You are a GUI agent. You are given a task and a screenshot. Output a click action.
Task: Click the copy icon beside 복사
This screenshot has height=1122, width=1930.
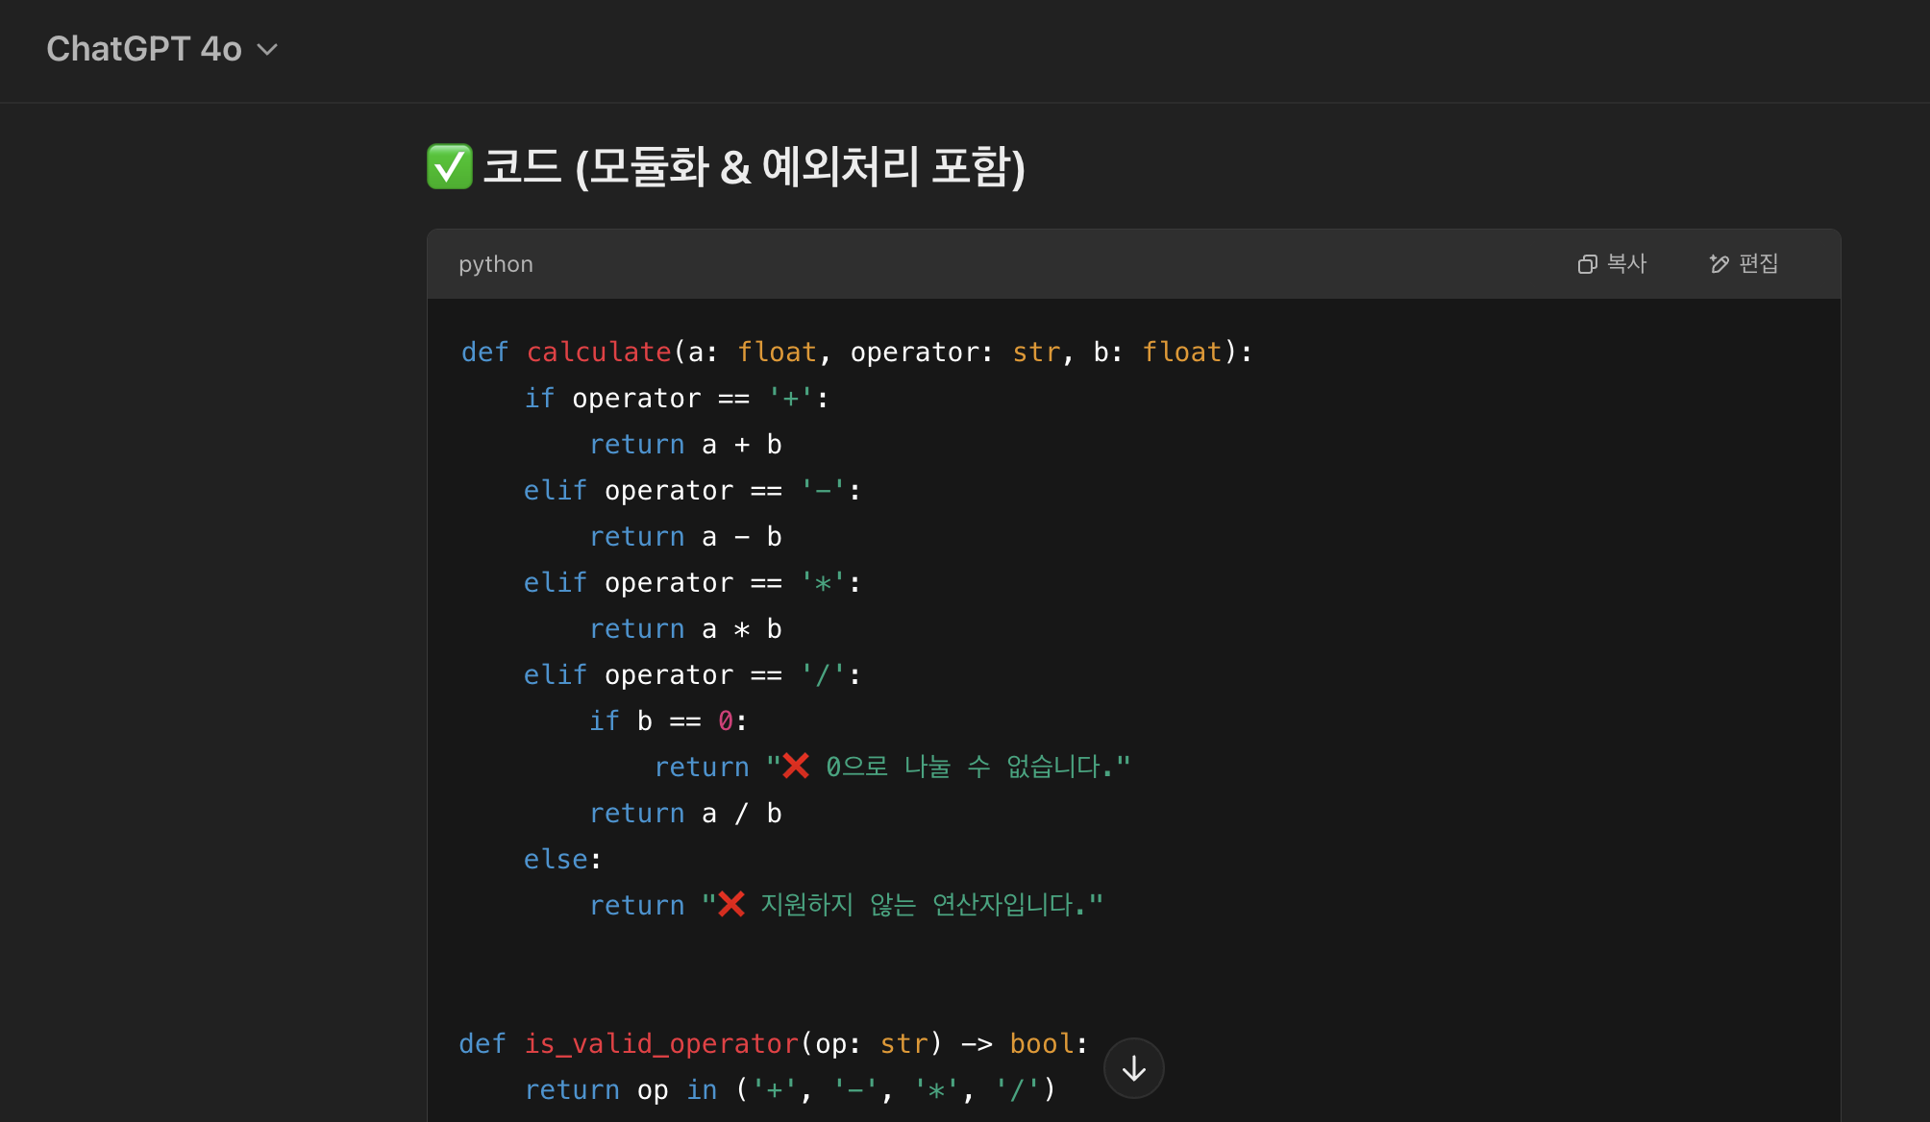point(1587,264)
